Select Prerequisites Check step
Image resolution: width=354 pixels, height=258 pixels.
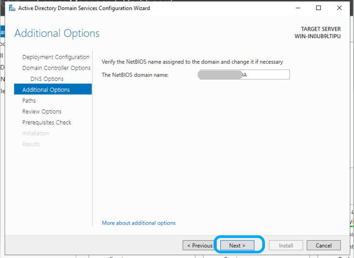tap(46, 122)
